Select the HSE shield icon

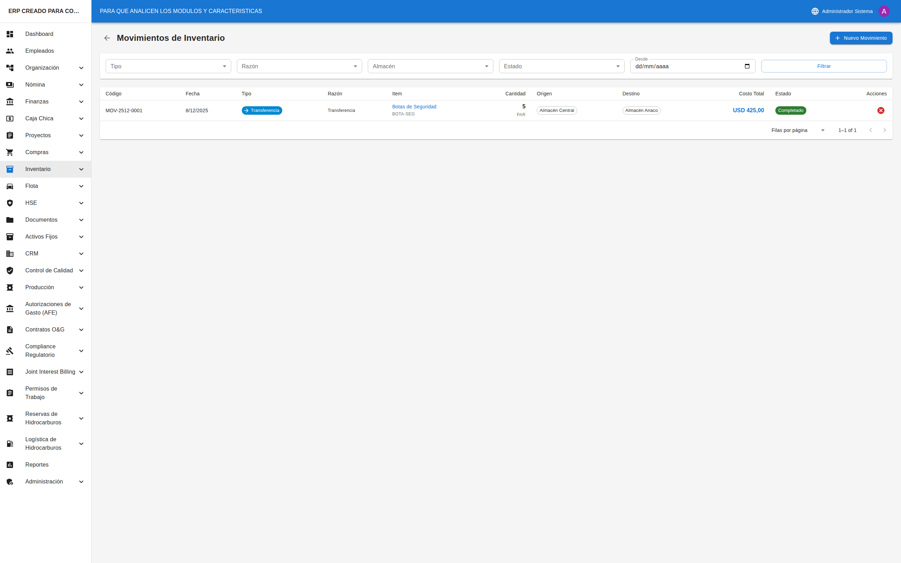(x=10, y=203)
